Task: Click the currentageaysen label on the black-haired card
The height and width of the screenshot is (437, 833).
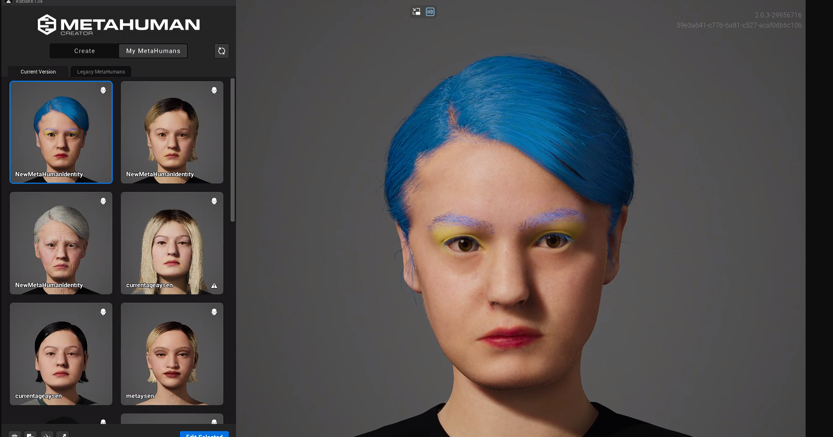Action: click(x=39, y=396)
